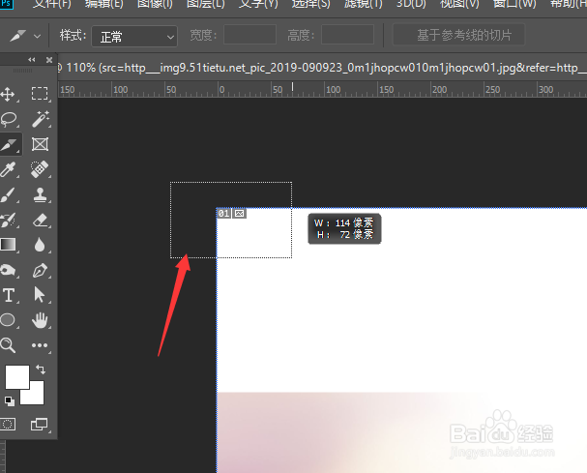587x473 pixels.
Task: Select the Slice tool in toolbox
Action: click(x=9, y=144)
